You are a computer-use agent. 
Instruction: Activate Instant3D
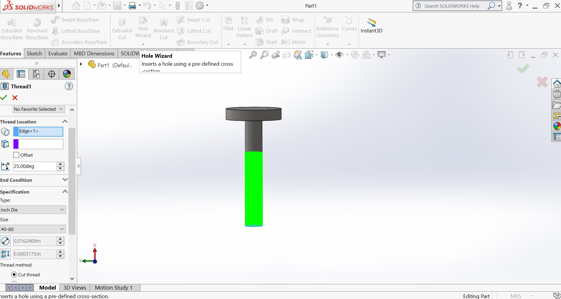[371, 26]
